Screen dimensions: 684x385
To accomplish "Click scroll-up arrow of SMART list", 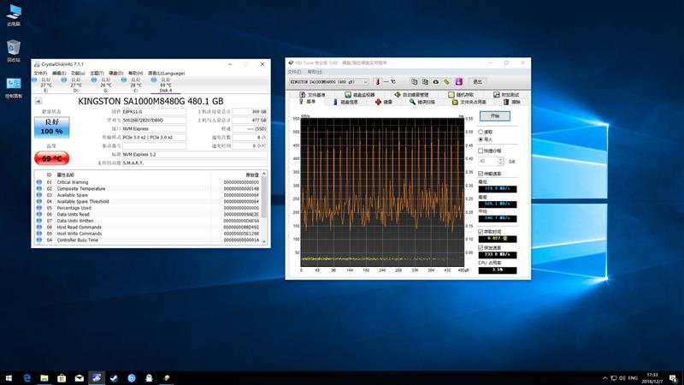I will coord(264,175).
